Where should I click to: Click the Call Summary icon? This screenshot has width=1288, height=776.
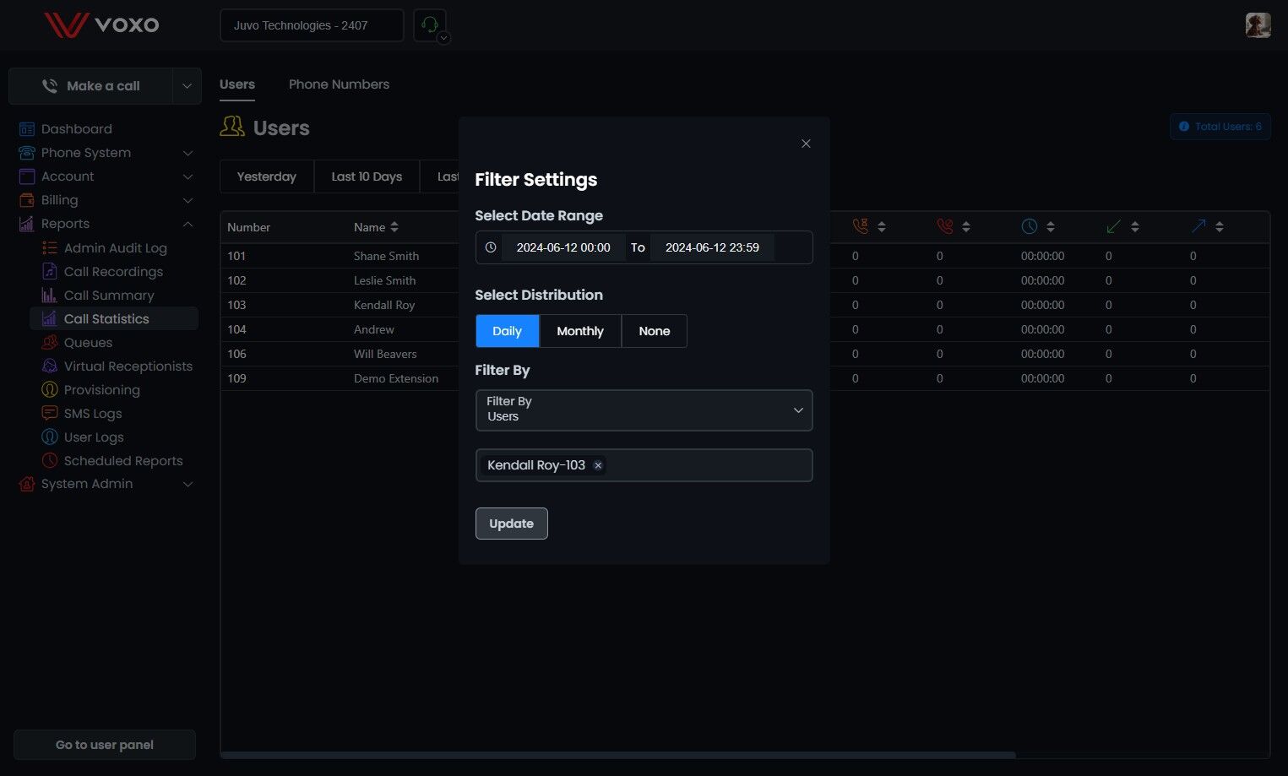tap(50, 296)
